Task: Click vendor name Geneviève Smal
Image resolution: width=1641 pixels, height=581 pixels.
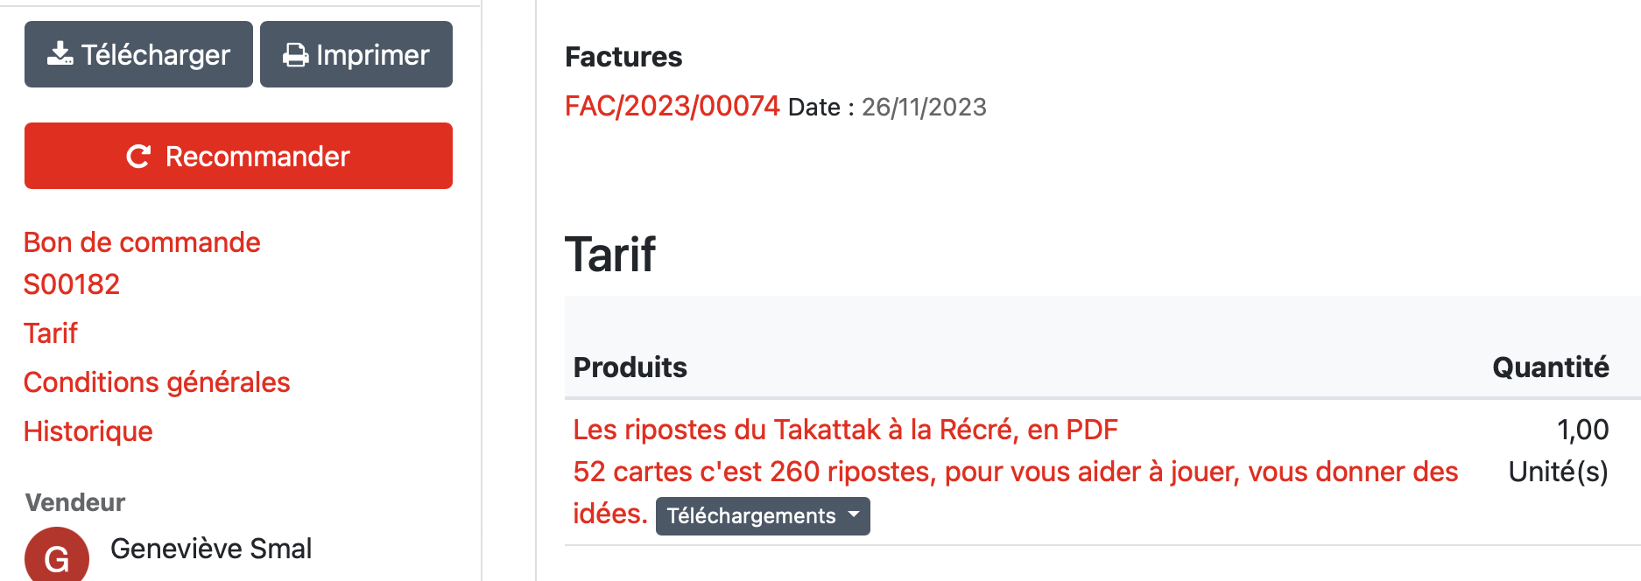Action: (x=211, y=549)
